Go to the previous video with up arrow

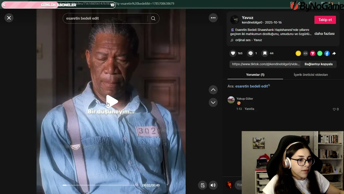[x=213, y=90]
